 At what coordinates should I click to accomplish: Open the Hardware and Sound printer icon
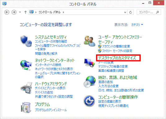(26, 88)
